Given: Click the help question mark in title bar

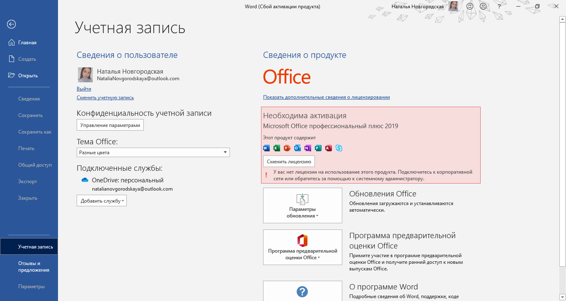Looking at the screenshot, I should (499, 6).
